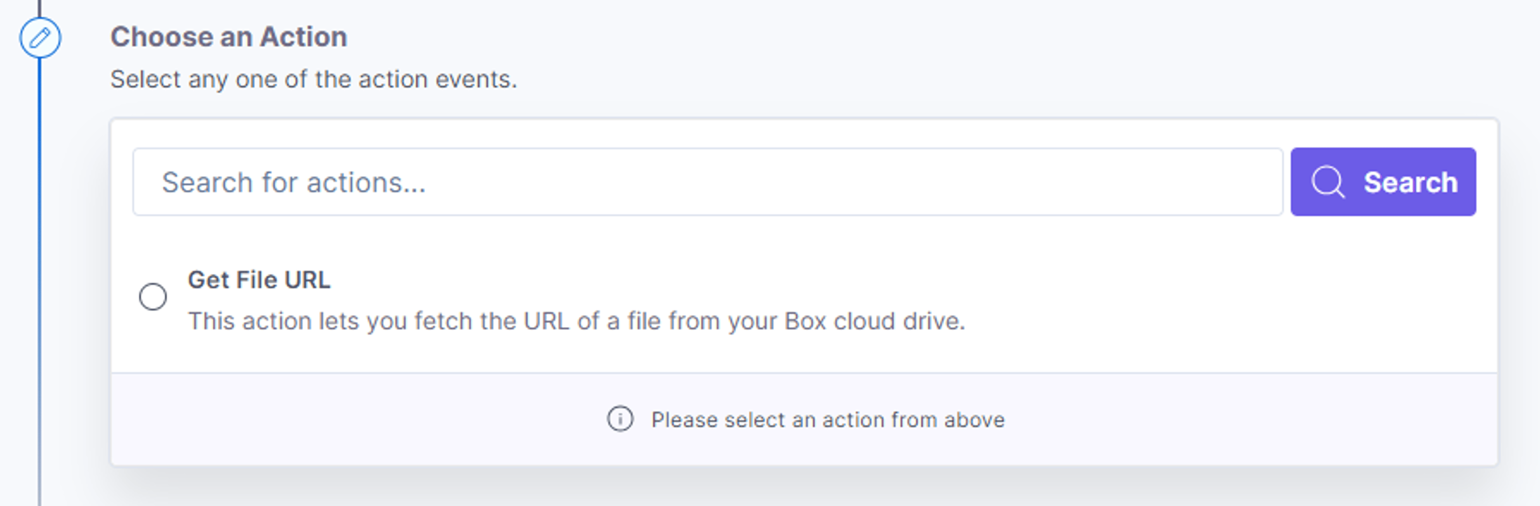Click the Box cloud drive description text
This screenshot has height=506, width=1540.
576,321
